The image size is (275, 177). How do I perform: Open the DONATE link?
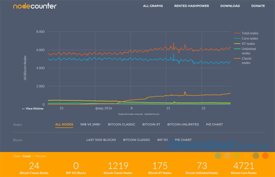[258, 6]
